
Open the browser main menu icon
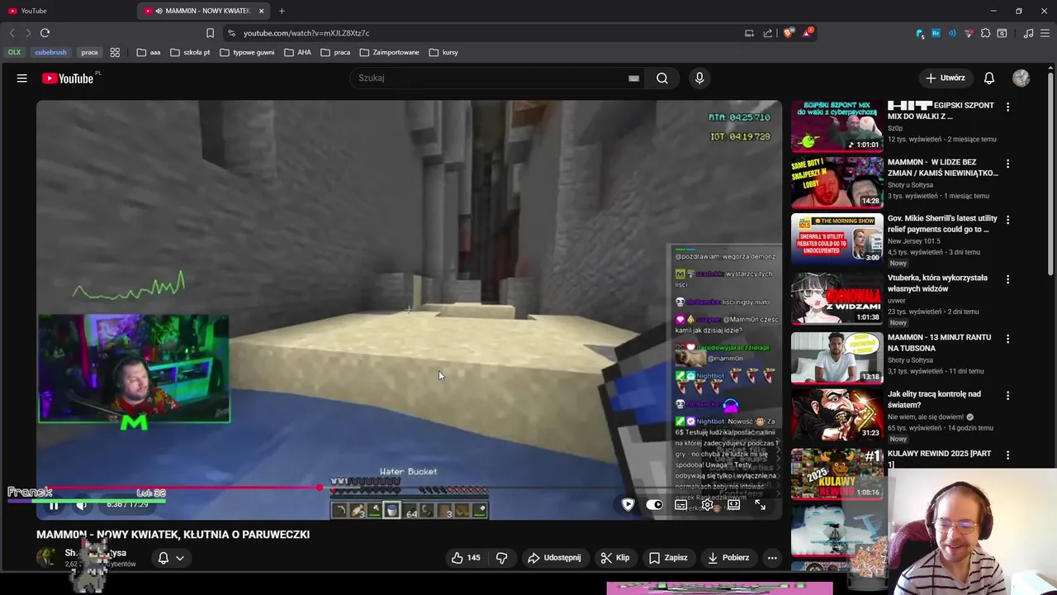1045,33
